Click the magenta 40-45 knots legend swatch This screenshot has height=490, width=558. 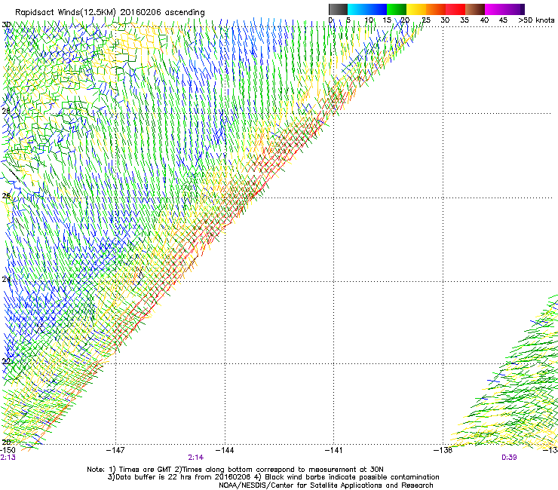[495, 9]
